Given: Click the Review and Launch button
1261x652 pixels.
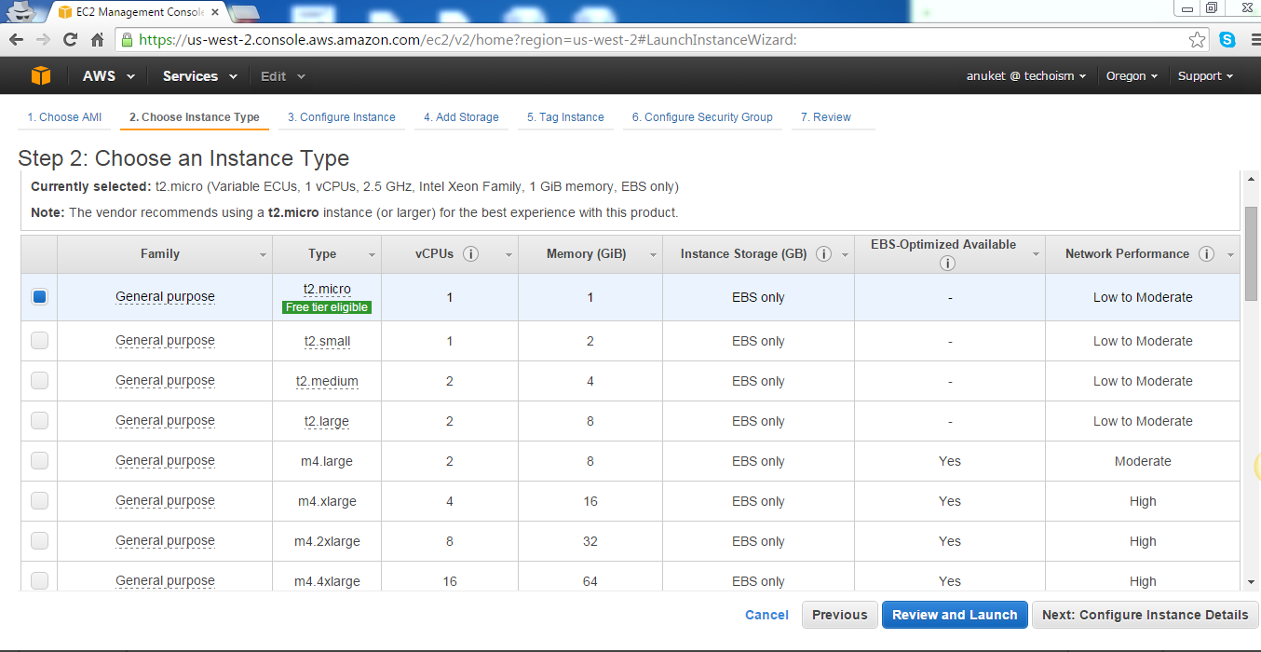Looking at the screenshot, I should [x=955, y=615].
